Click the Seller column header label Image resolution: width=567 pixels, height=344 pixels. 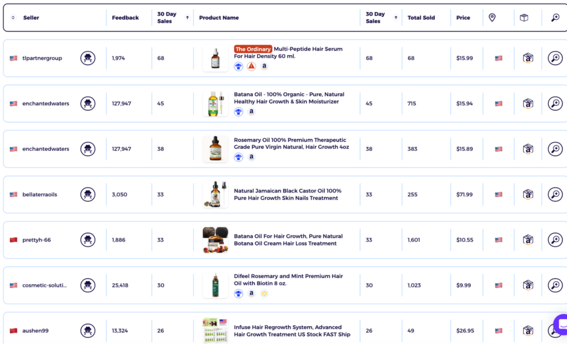[x=31, y=18]
